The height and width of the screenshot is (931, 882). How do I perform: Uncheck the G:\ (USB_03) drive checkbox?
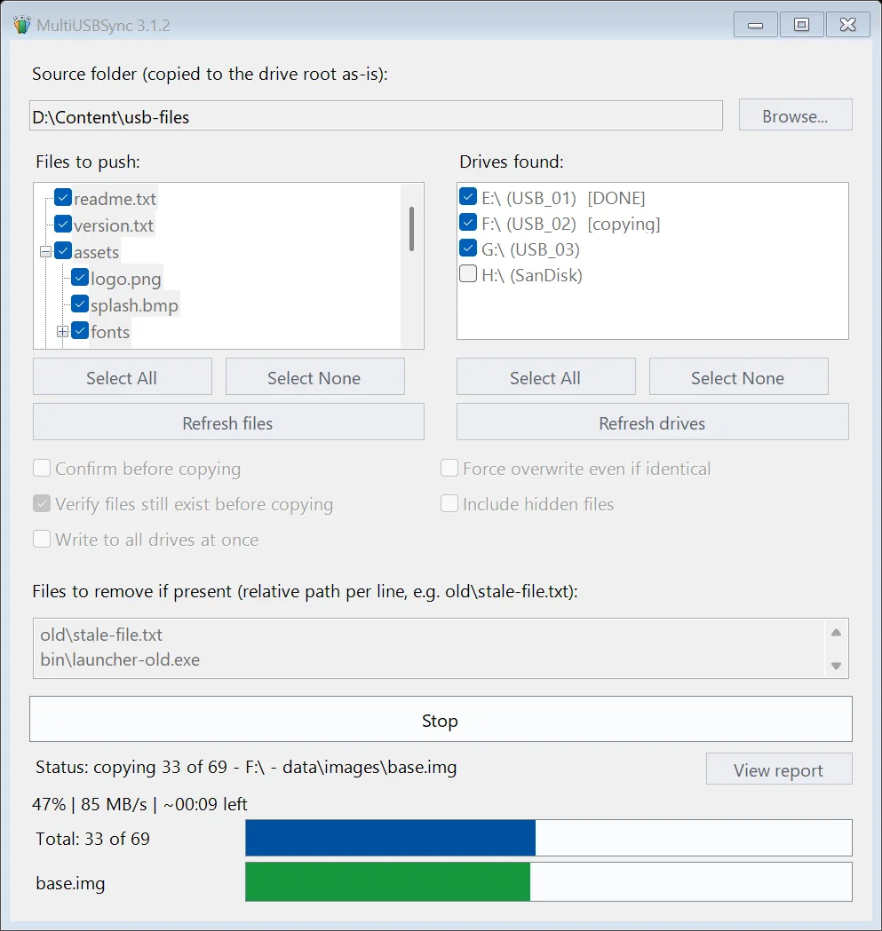(468, 249)
